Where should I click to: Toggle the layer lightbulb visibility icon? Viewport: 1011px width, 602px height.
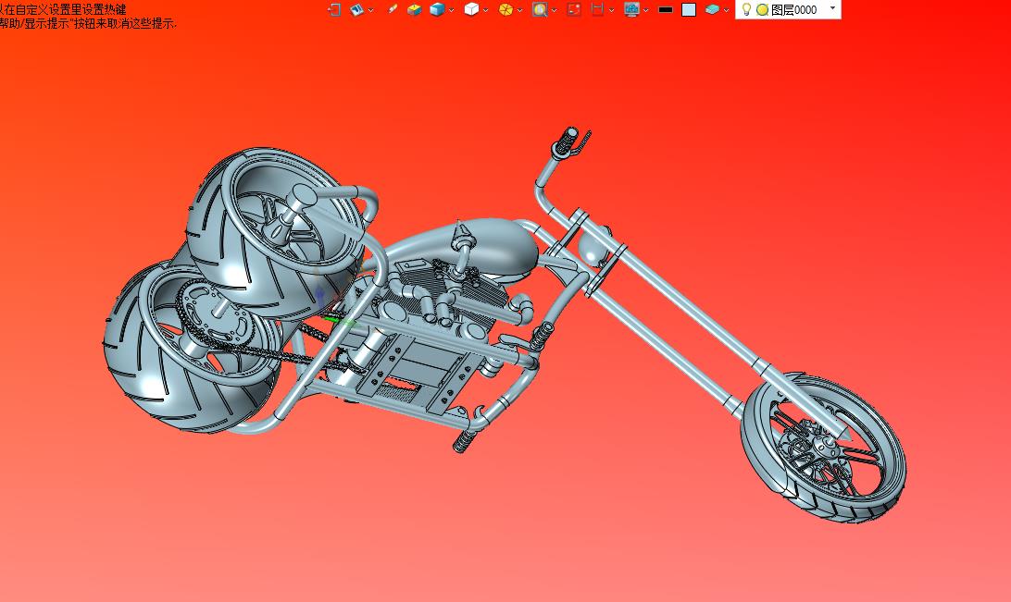[x=746, y=9]
